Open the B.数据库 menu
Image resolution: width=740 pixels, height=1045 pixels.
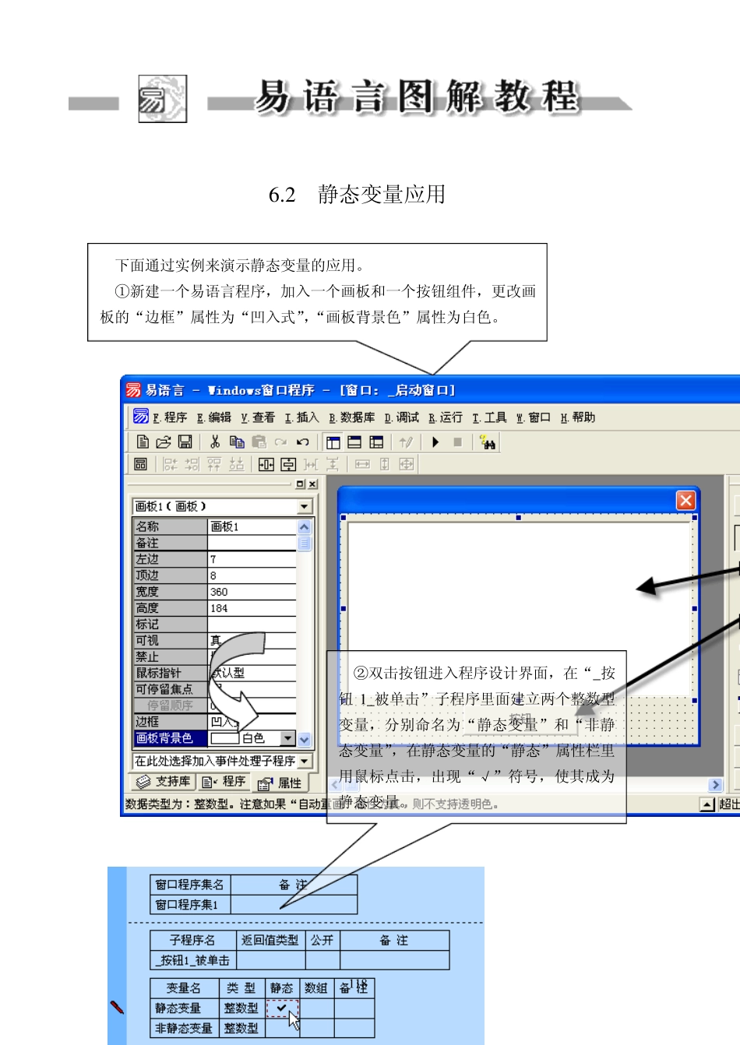point(351,417)
